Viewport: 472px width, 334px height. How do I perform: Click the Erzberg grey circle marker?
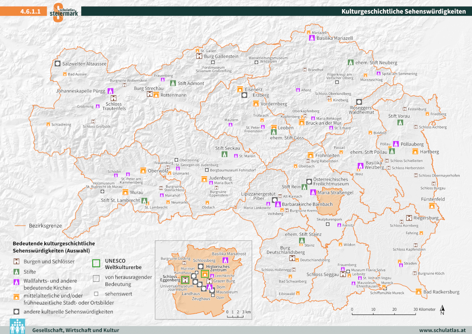pyautogui.click(x=244, y=95)
